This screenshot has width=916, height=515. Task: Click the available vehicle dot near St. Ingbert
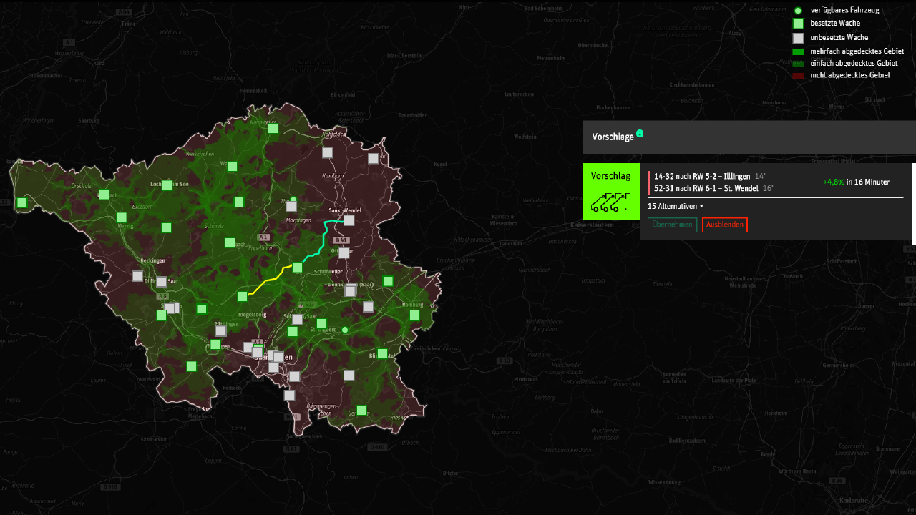point(345,330)
